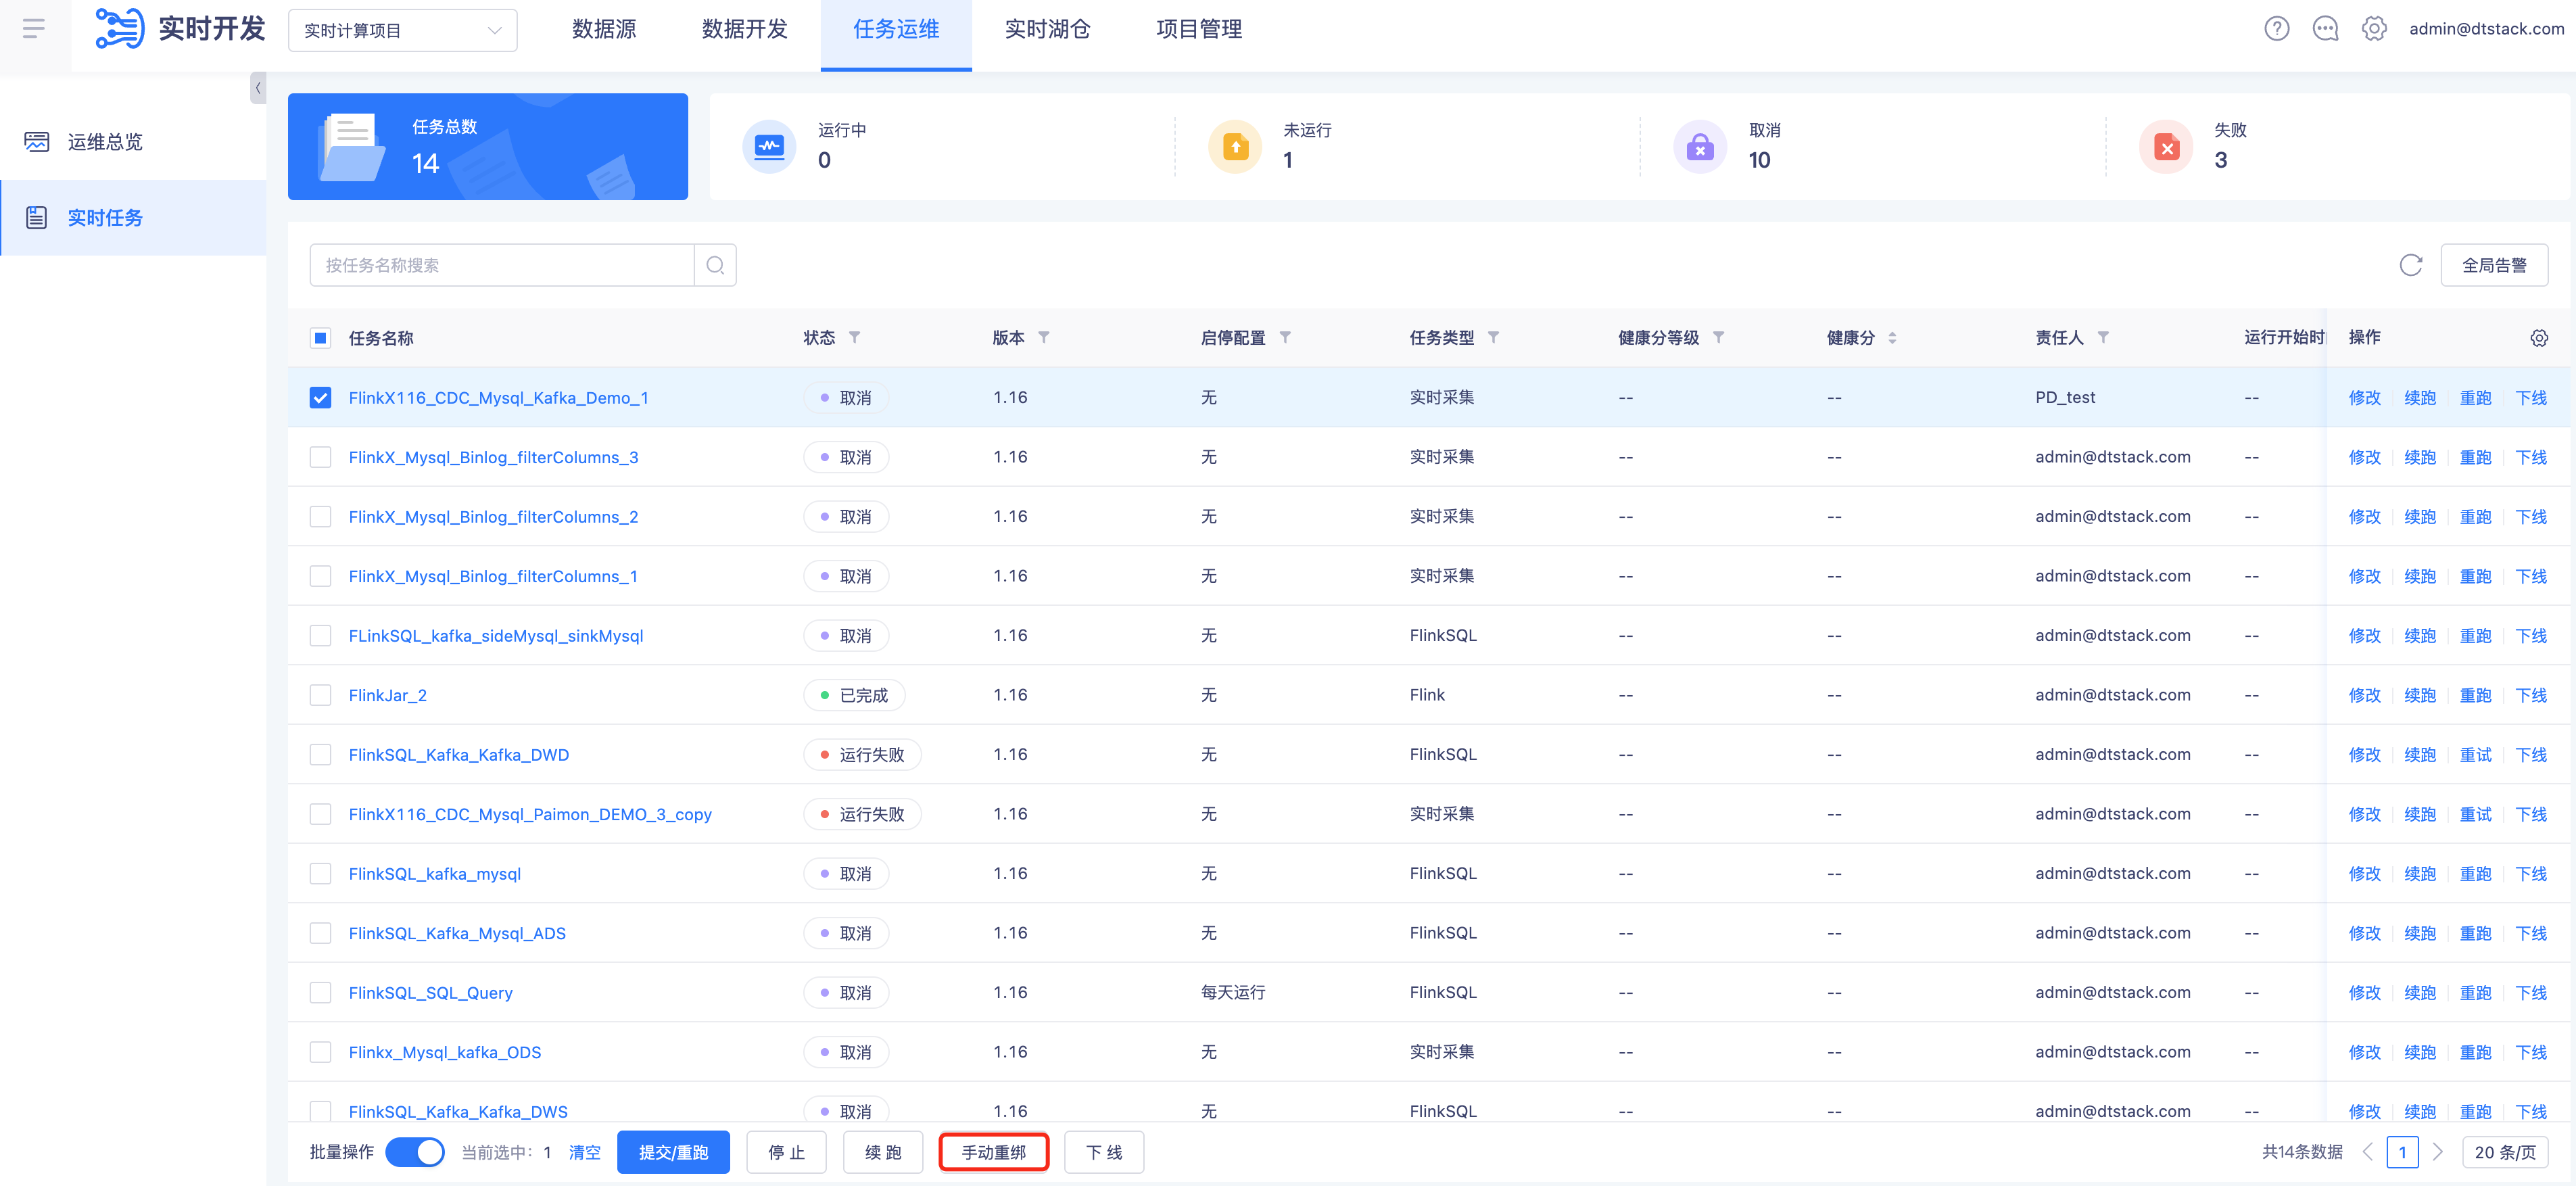This screenshot has width=2576, height=1186.
Task: Click the 运行中 status icon
Action: 769,147
